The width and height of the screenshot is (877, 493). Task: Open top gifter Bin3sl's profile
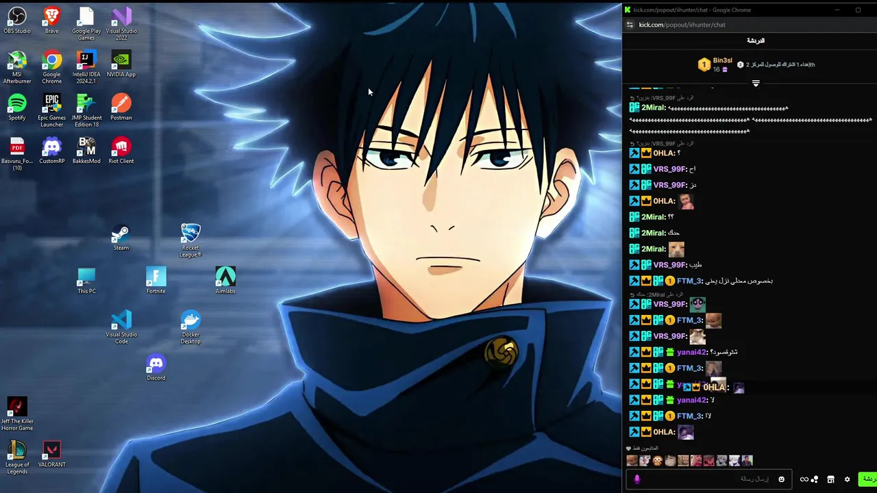tap(722, 61)
